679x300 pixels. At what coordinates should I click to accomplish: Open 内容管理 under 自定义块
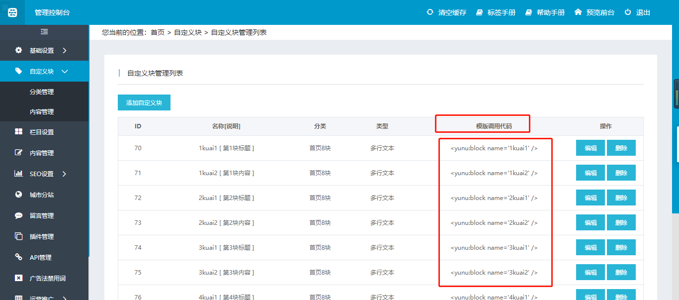[42, 112]
